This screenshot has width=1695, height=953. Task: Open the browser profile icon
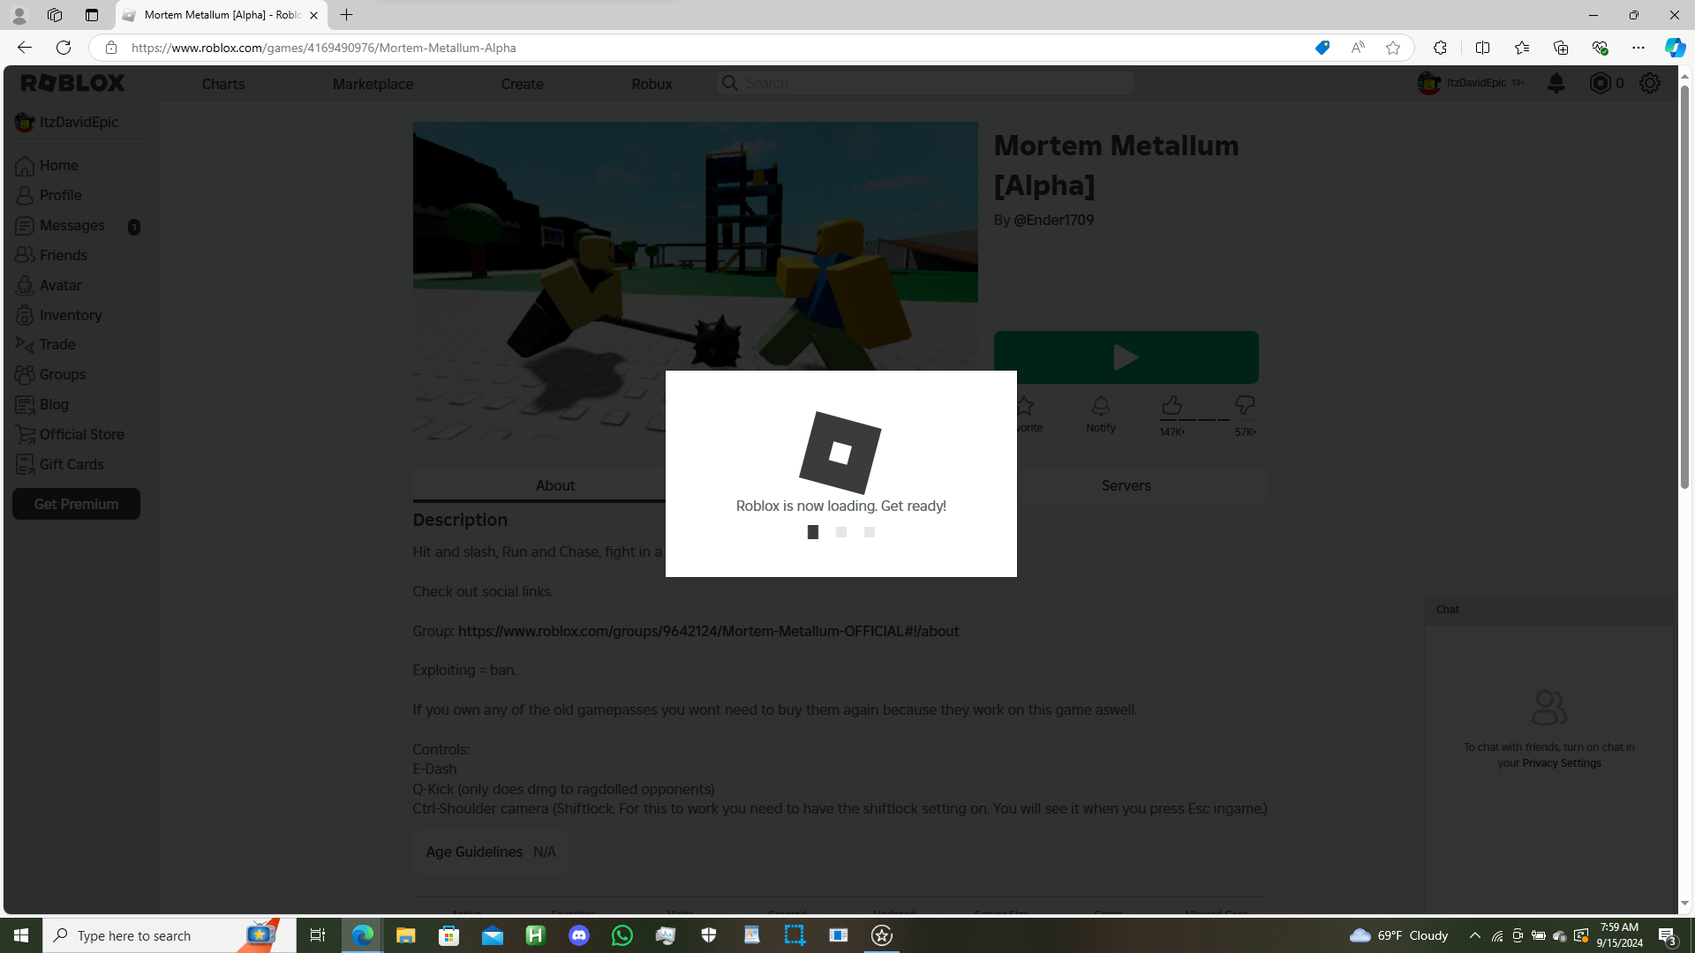coord(19,15)
